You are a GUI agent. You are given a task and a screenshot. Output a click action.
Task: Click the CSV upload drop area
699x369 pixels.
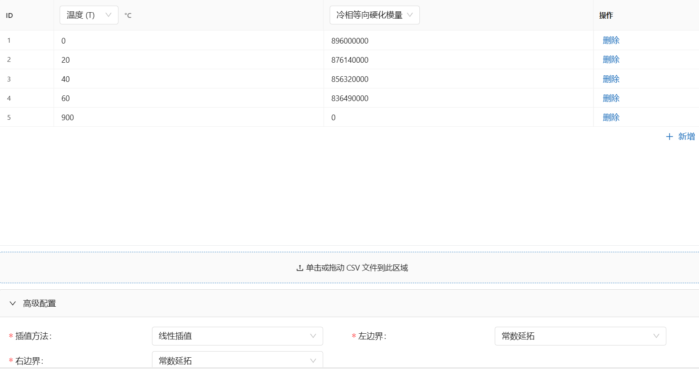tap(349, 267)
